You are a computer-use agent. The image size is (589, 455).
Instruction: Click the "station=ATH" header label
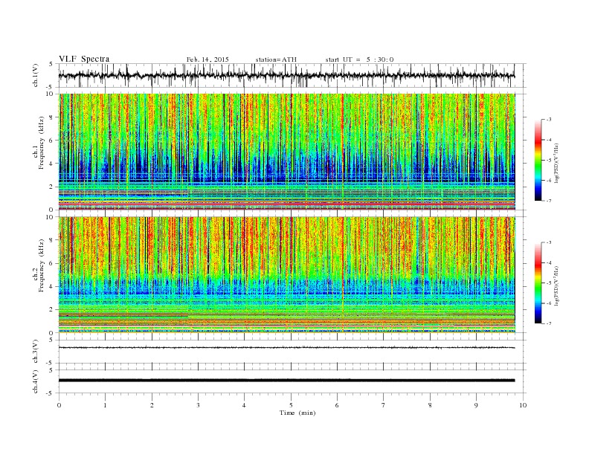coord(276,59)
